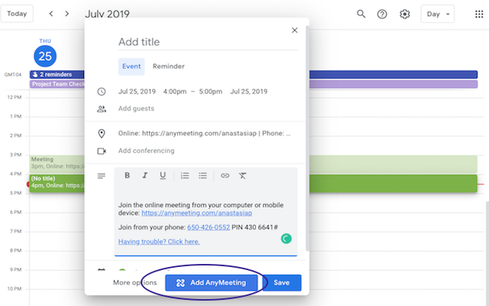This screenshot has height=306, width=489.
Task: Open calendar search
Action: [361, 14]
